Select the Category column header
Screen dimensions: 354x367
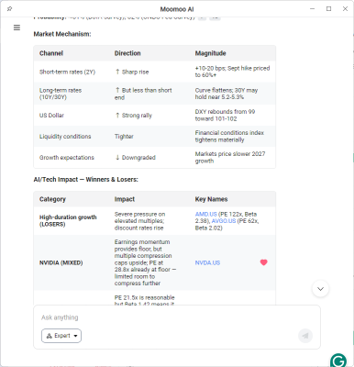click(x=52, y=199)
